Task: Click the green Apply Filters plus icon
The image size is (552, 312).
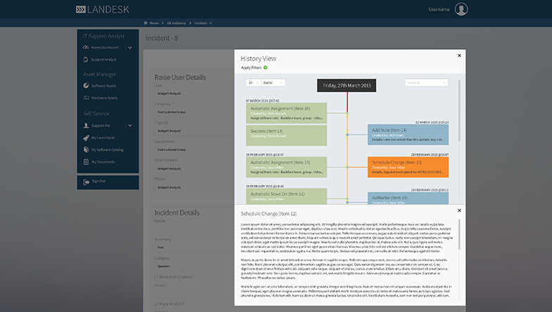Action: pos(265,67)
